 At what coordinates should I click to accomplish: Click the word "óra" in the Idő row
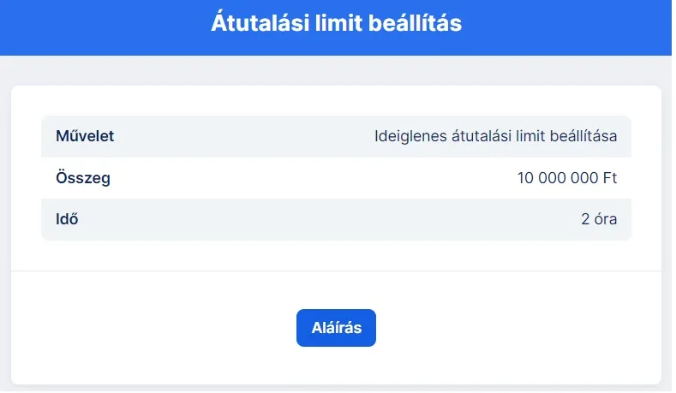point(606,219)
